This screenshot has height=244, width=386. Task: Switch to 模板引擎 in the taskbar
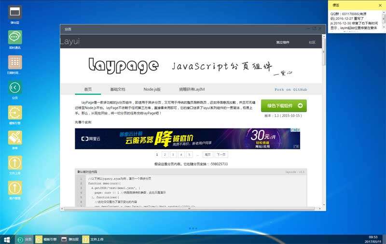pyautogui.click(x=46, y=239)
